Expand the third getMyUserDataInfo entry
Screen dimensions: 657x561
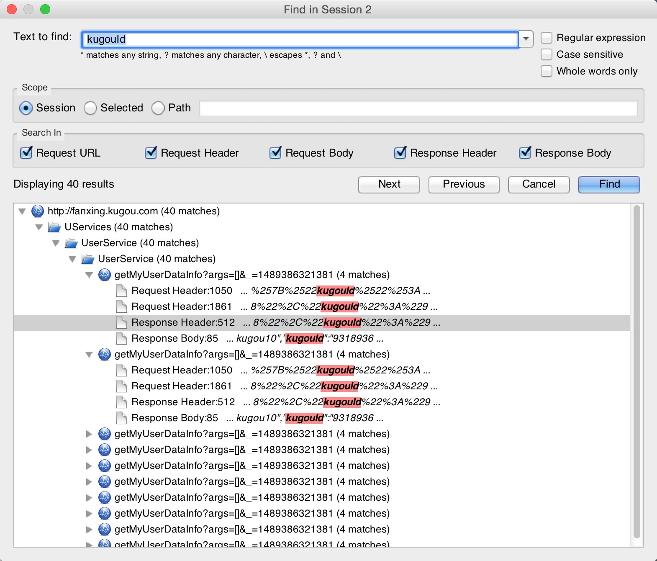[89, 434]
